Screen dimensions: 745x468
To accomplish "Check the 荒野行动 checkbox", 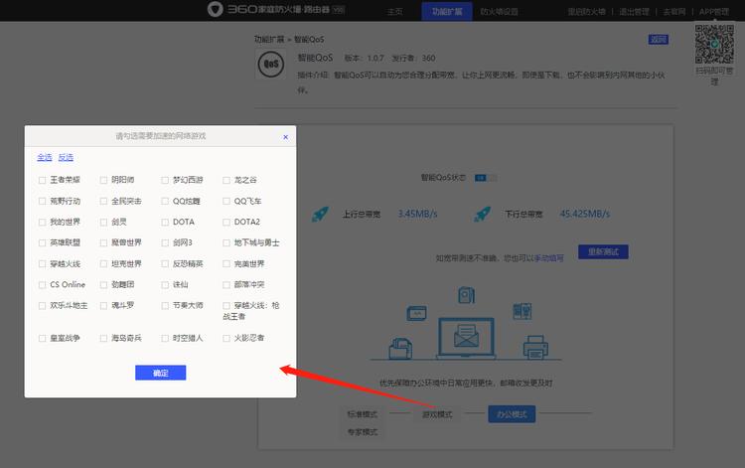I will click(43, 201).
